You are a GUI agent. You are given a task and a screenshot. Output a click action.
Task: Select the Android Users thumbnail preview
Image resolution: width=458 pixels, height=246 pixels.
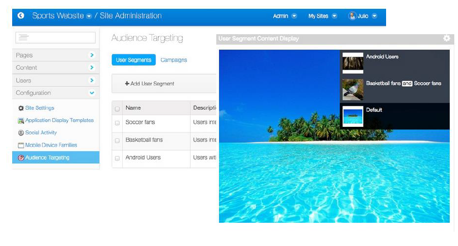353,63
